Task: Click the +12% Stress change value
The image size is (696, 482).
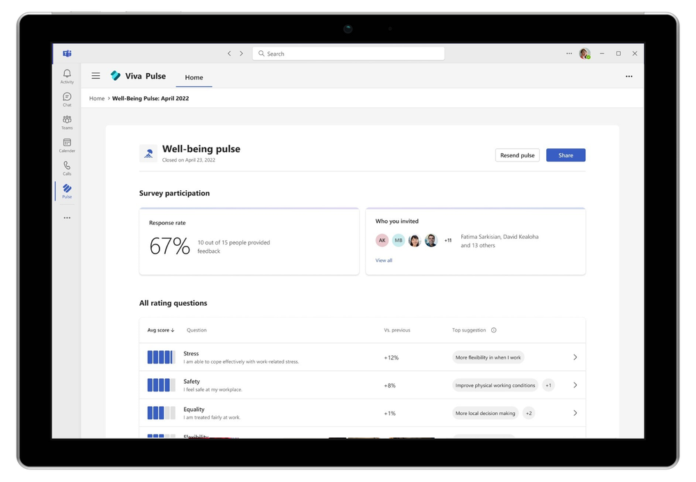Action: point(391,358)
